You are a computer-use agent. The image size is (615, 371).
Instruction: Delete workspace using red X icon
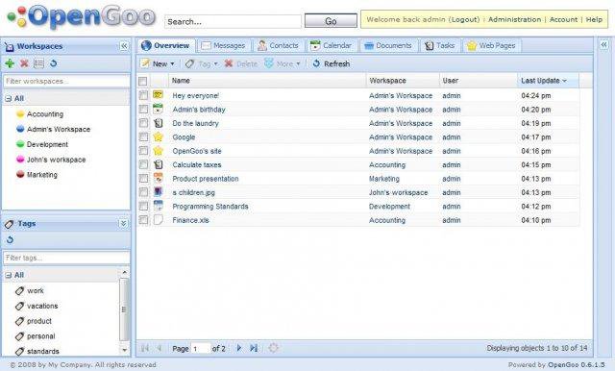[x=24, y=63]
